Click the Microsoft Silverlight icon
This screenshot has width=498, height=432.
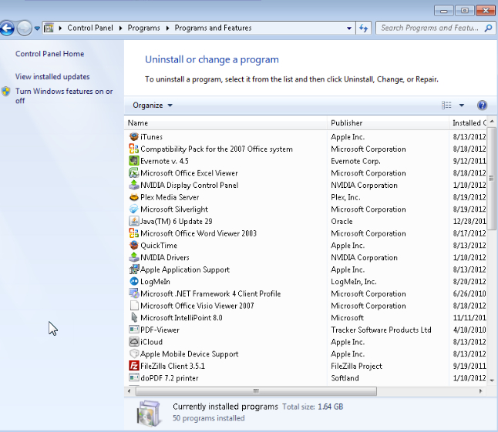click(134, 209)
